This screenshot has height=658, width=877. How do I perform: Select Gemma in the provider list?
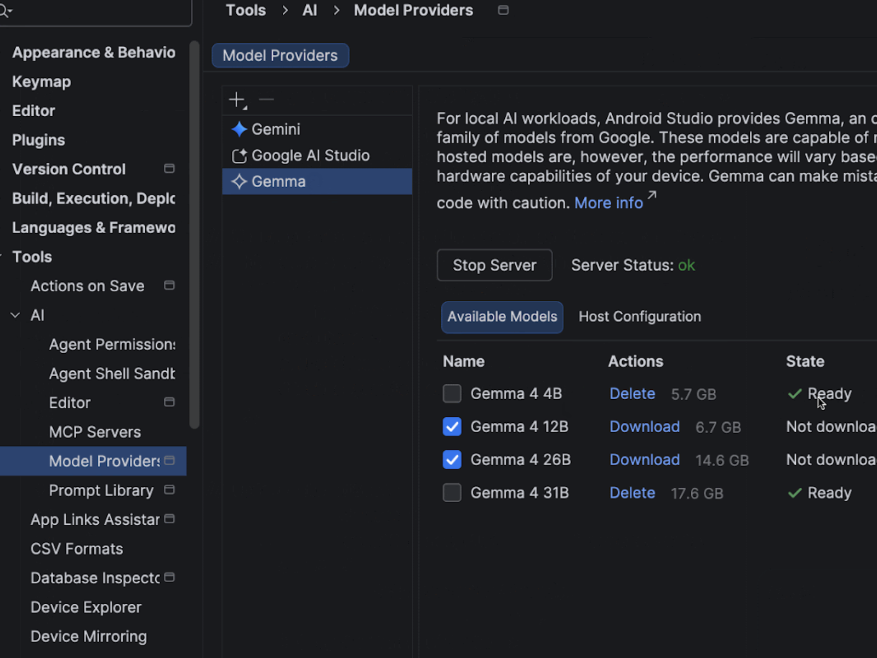317,181
